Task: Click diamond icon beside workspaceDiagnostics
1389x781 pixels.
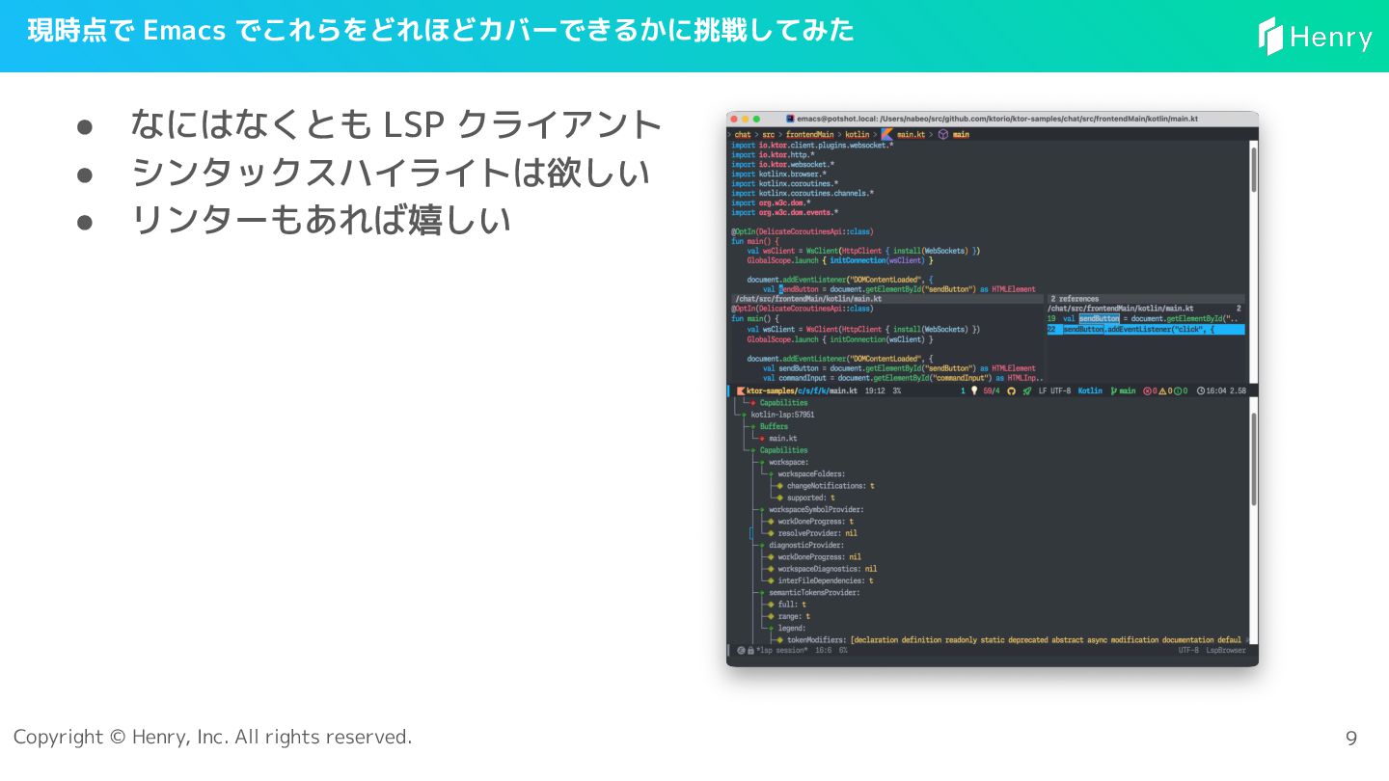Action: pyautogui.click(x=771, y=569)
